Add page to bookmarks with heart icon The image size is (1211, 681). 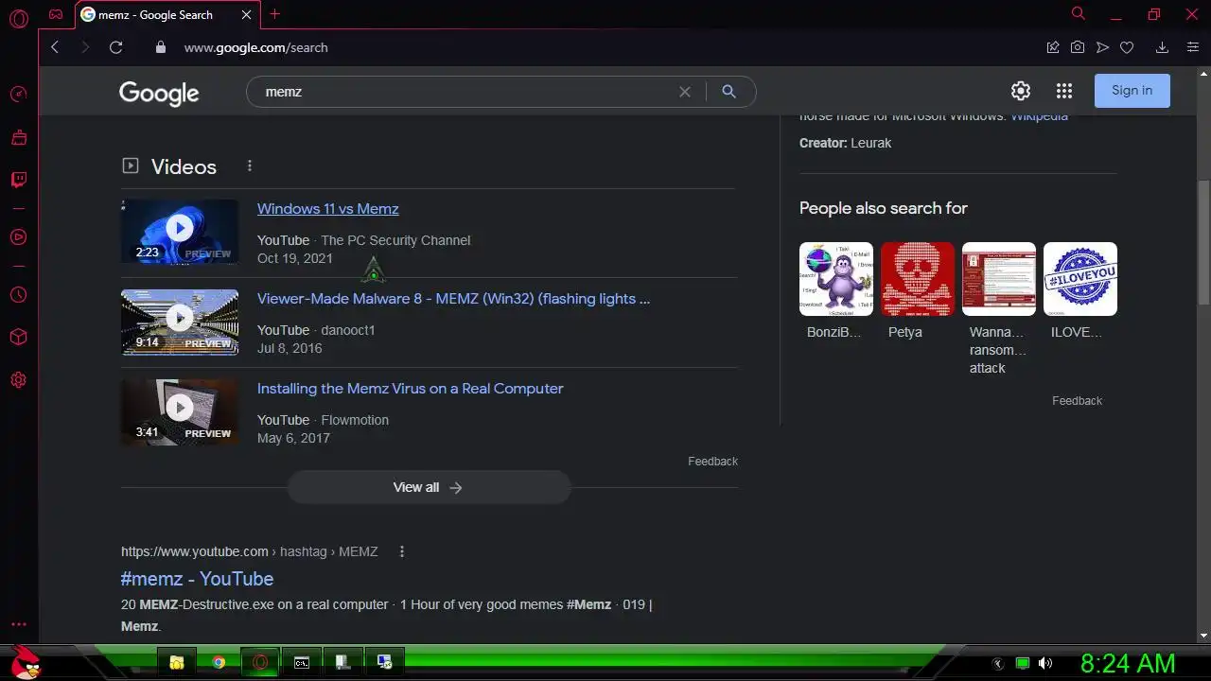(1127, 47)
